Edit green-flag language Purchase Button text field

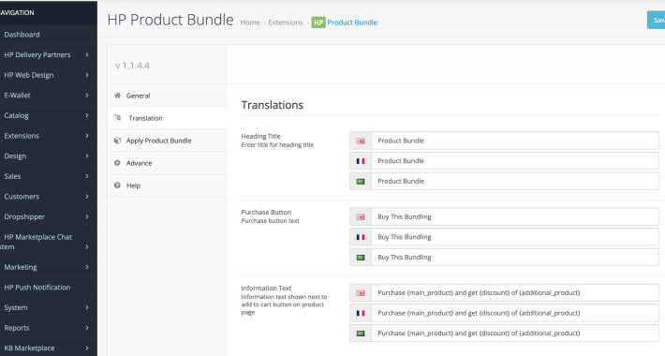tap(515, 258)
